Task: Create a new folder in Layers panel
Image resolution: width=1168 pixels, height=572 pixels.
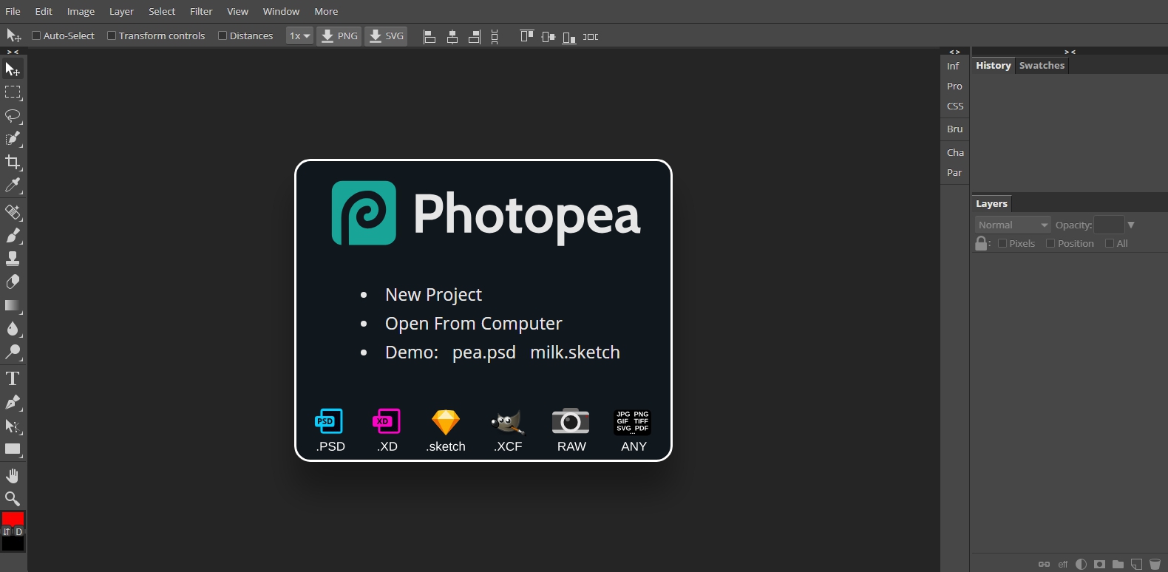Action: 1118,564
